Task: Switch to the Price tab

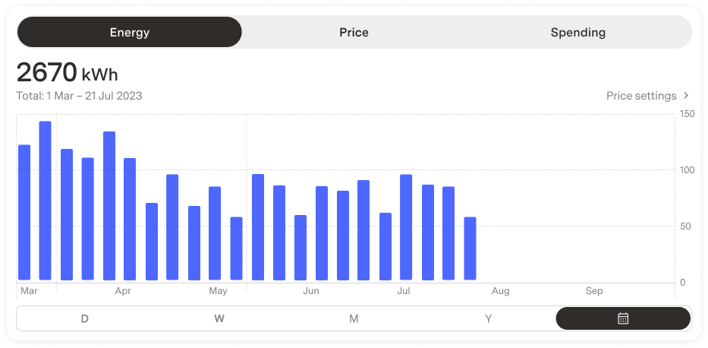Action: [354, 33]
